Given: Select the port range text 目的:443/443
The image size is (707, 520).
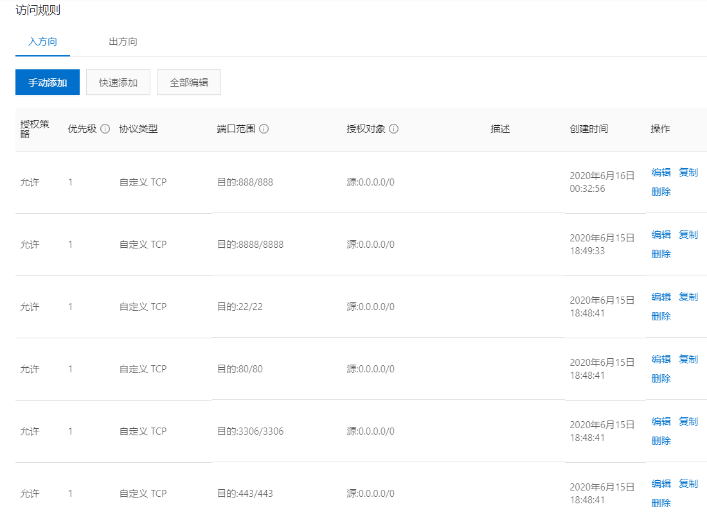Looking at the screenshot, I should [x=246, y=494].
